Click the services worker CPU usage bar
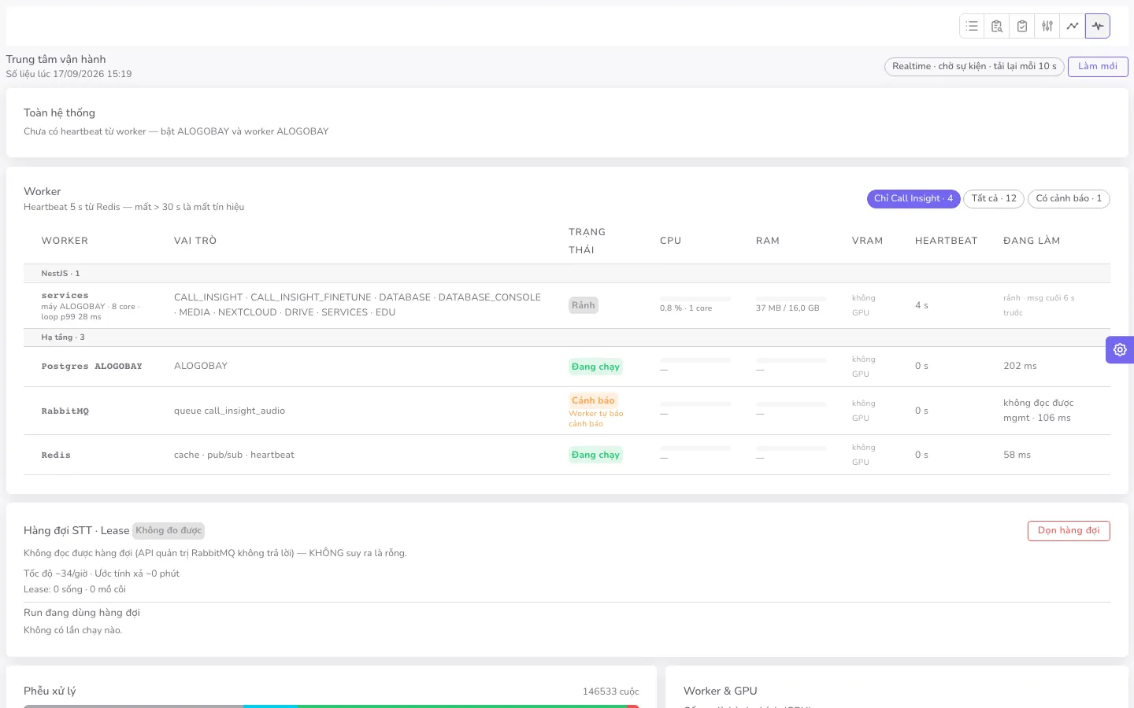 tap(695, 299)
